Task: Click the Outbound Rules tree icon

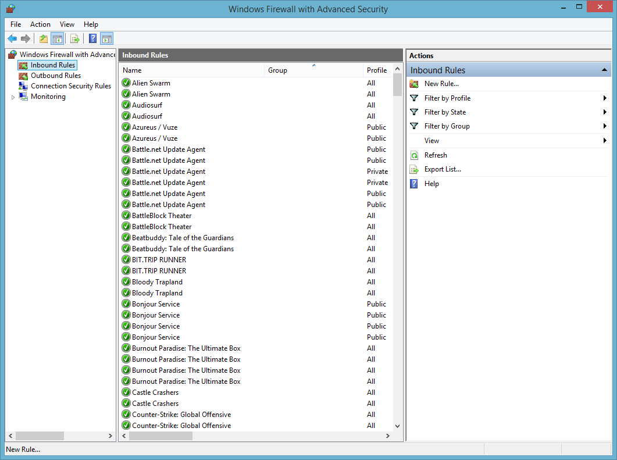Action: pos(23,76)
